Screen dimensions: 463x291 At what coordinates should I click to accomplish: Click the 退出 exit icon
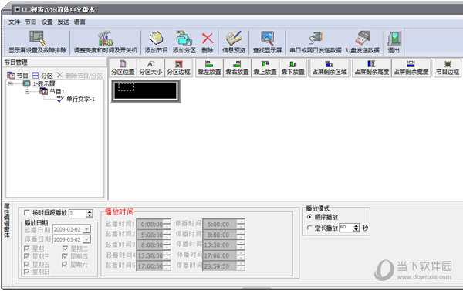coord(394,42)
